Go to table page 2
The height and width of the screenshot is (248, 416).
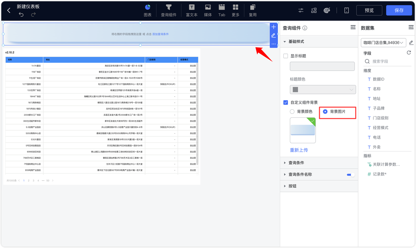point(29,181)
